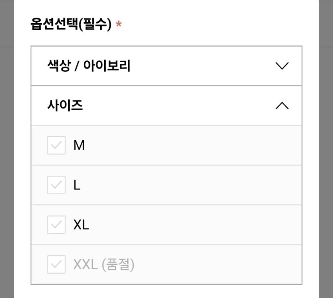Collapse the 사이즈 option list
Image resolution: width=333 pixels, height=298 pixels.
[65, 106]
